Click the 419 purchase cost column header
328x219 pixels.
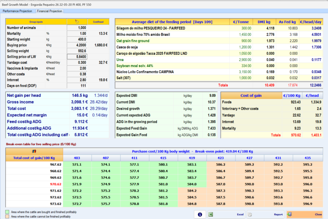[192, 158]
